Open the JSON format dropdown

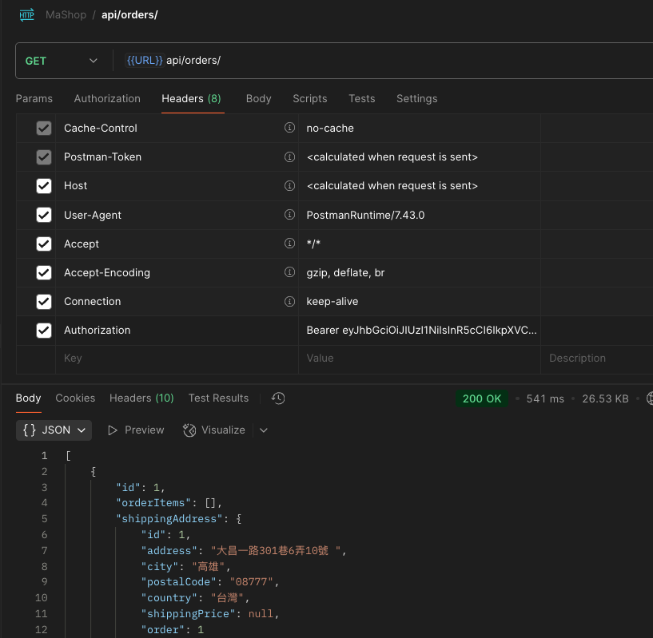pos(54,430)
